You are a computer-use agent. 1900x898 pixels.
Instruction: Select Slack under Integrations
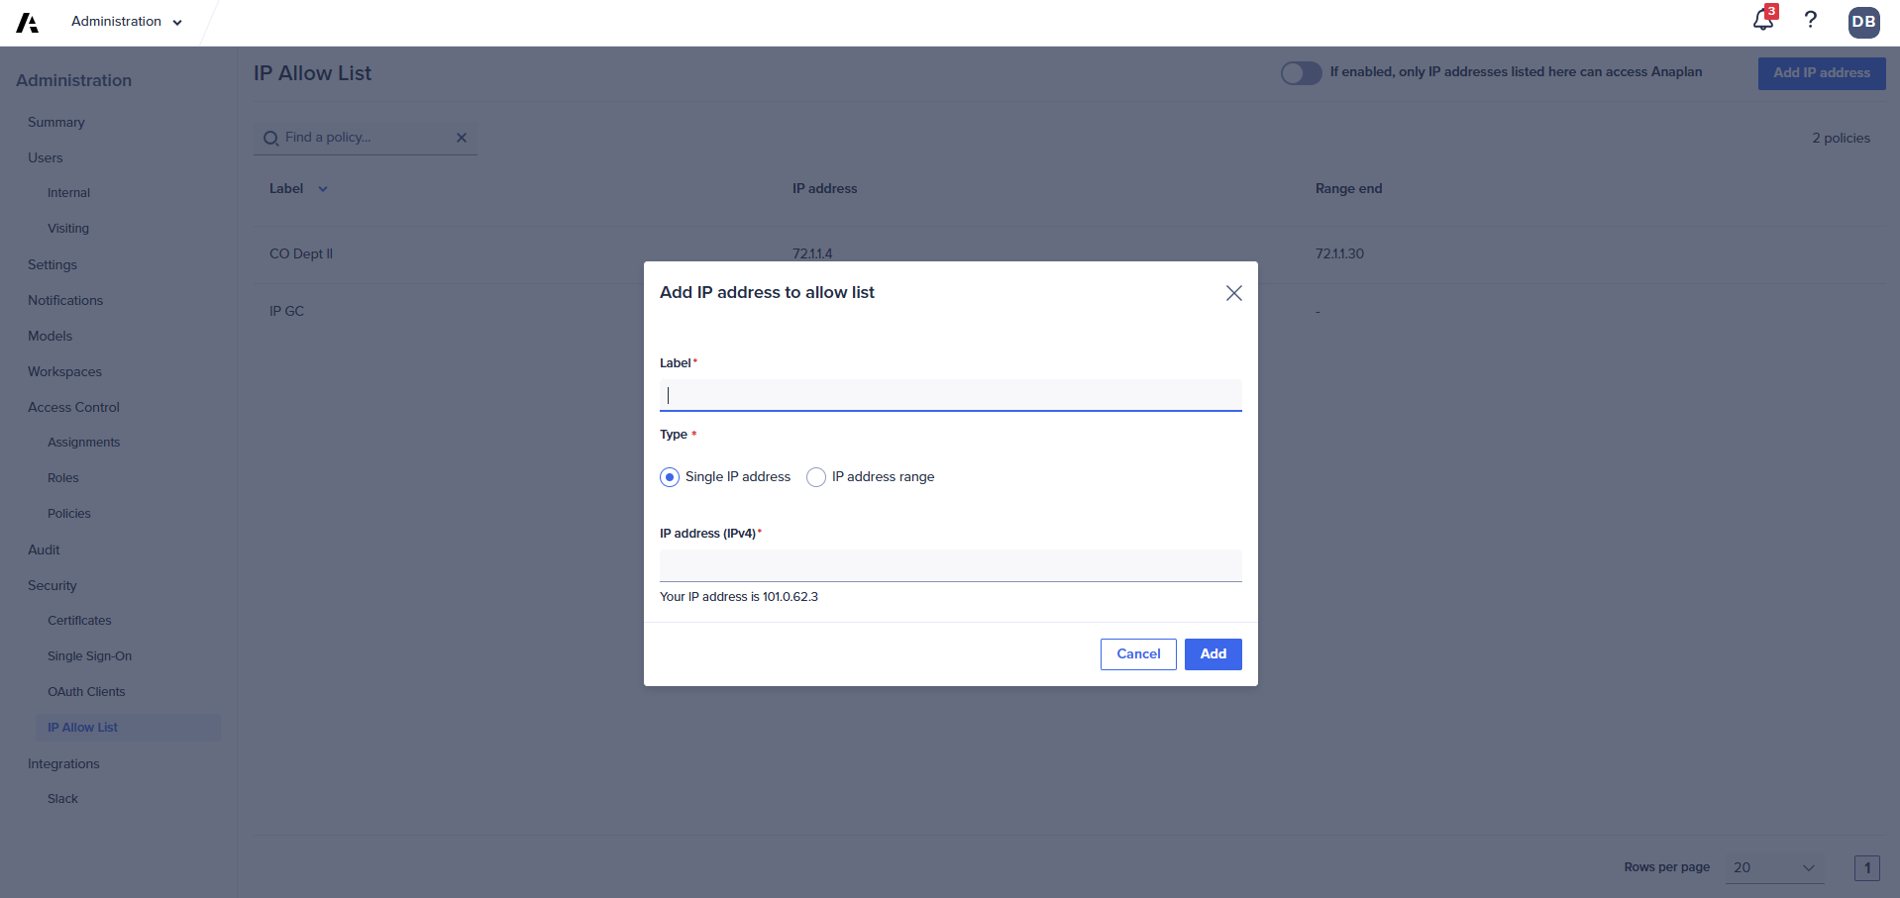(61, 798)
